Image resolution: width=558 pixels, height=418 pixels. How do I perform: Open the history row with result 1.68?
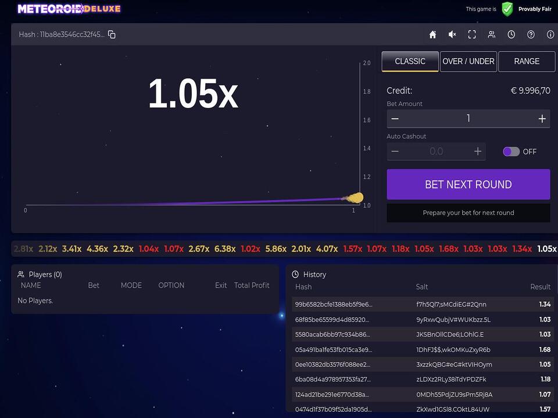423,349
